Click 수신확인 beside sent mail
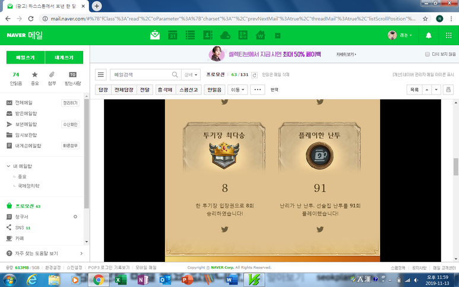Viewport: 459px width, 287px height. (x=70, y=124)
